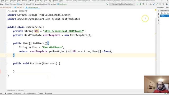The image size is (169, 95).
Task: Click the src breadcrumb folder
Action: click(x=7, y=4)
